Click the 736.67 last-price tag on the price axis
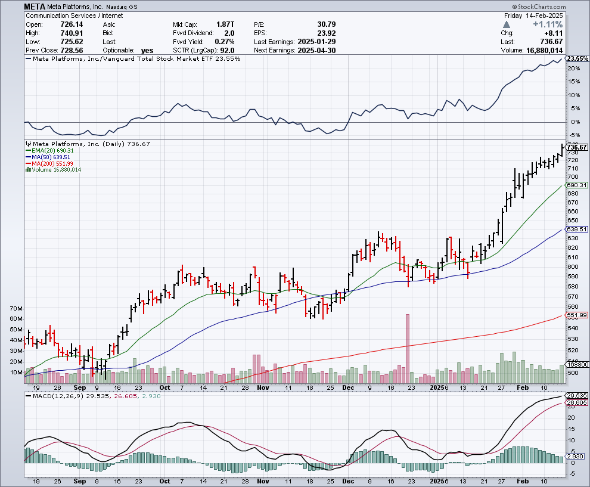Viewport: 590px width, 487px height. [577, 147]
